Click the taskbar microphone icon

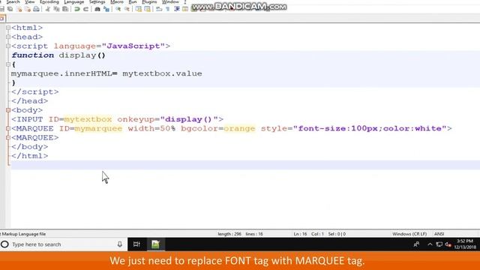tap(120, 244)
